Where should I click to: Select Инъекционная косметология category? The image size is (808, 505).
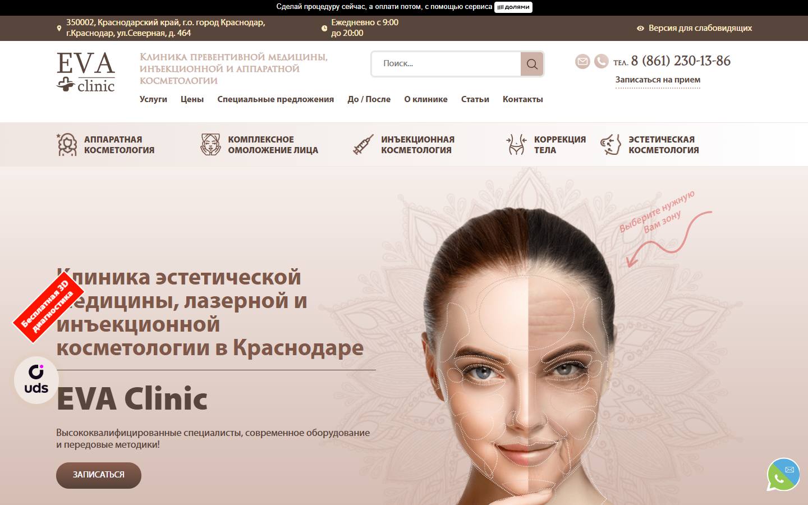pos(417,145)
